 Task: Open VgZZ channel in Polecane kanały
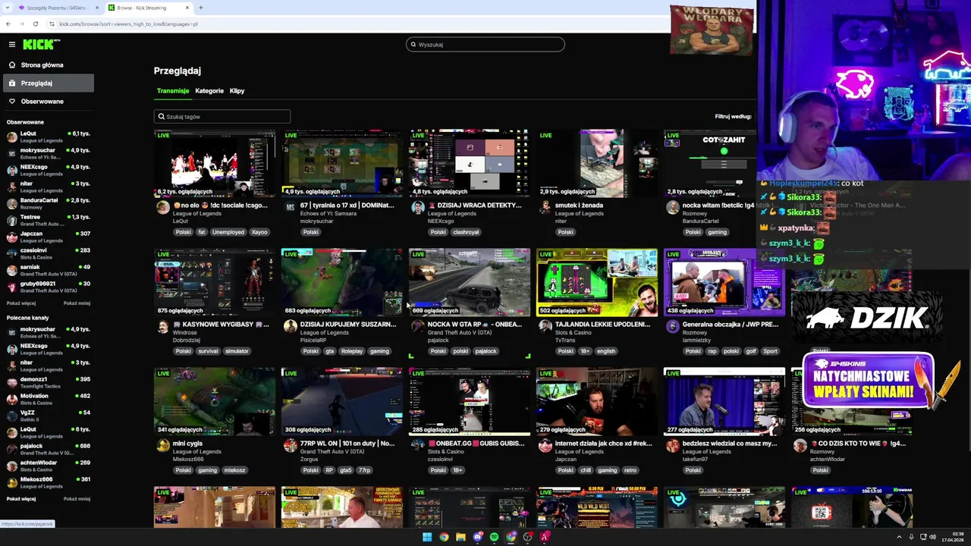[48, 416]
